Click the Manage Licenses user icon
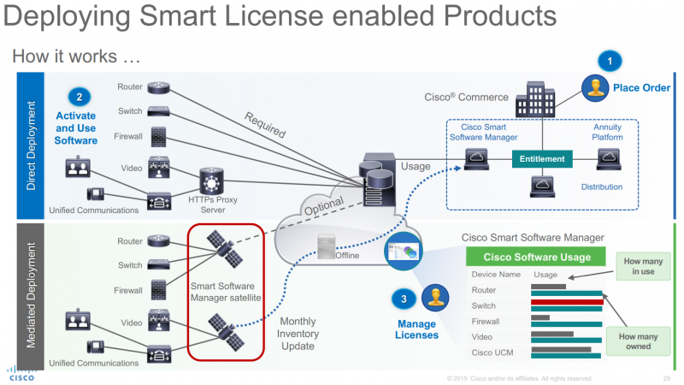This screenshot has width=684, height=385. coord(435,298)
